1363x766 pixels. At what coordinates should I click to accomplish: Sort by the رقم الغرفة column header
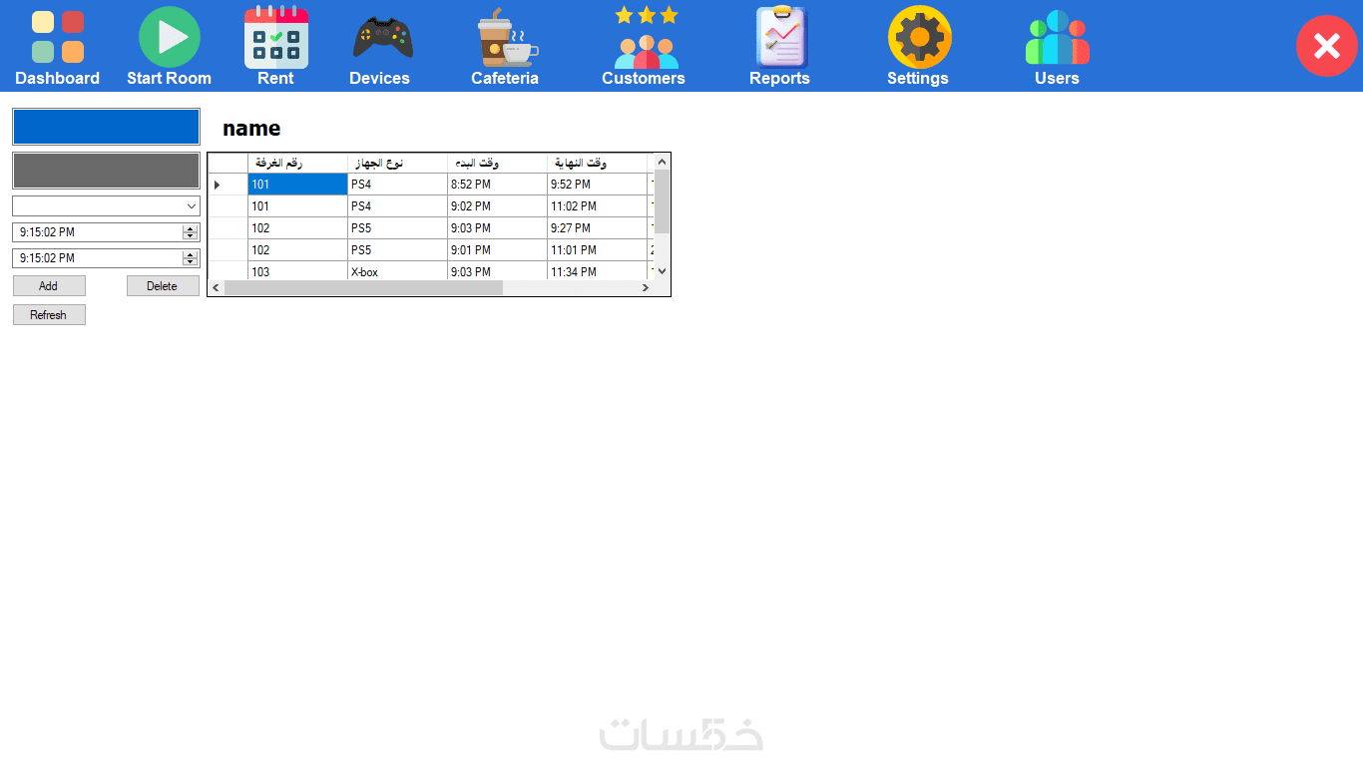[x=297, y=163]
